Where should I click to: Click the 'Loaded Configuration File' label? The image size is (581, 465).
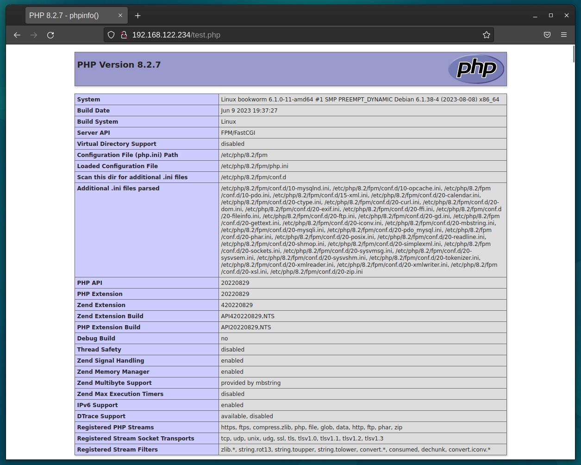(117, 166)
